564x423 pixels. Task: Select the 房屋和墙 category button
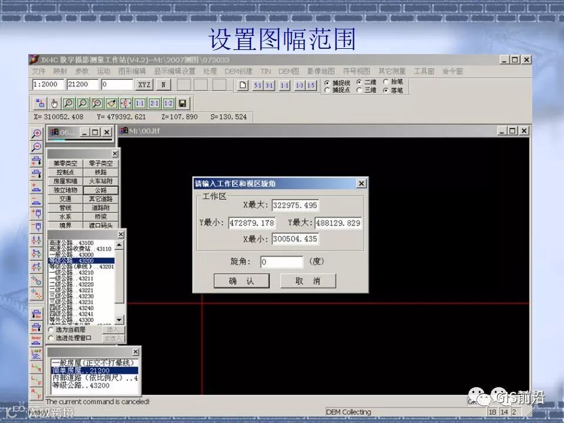point(65,181)
